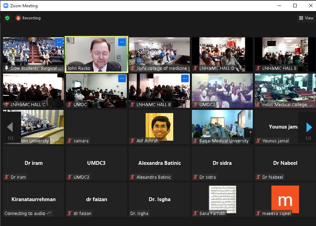Click the Sana Farrukh document thumbnail

[222, 199]
